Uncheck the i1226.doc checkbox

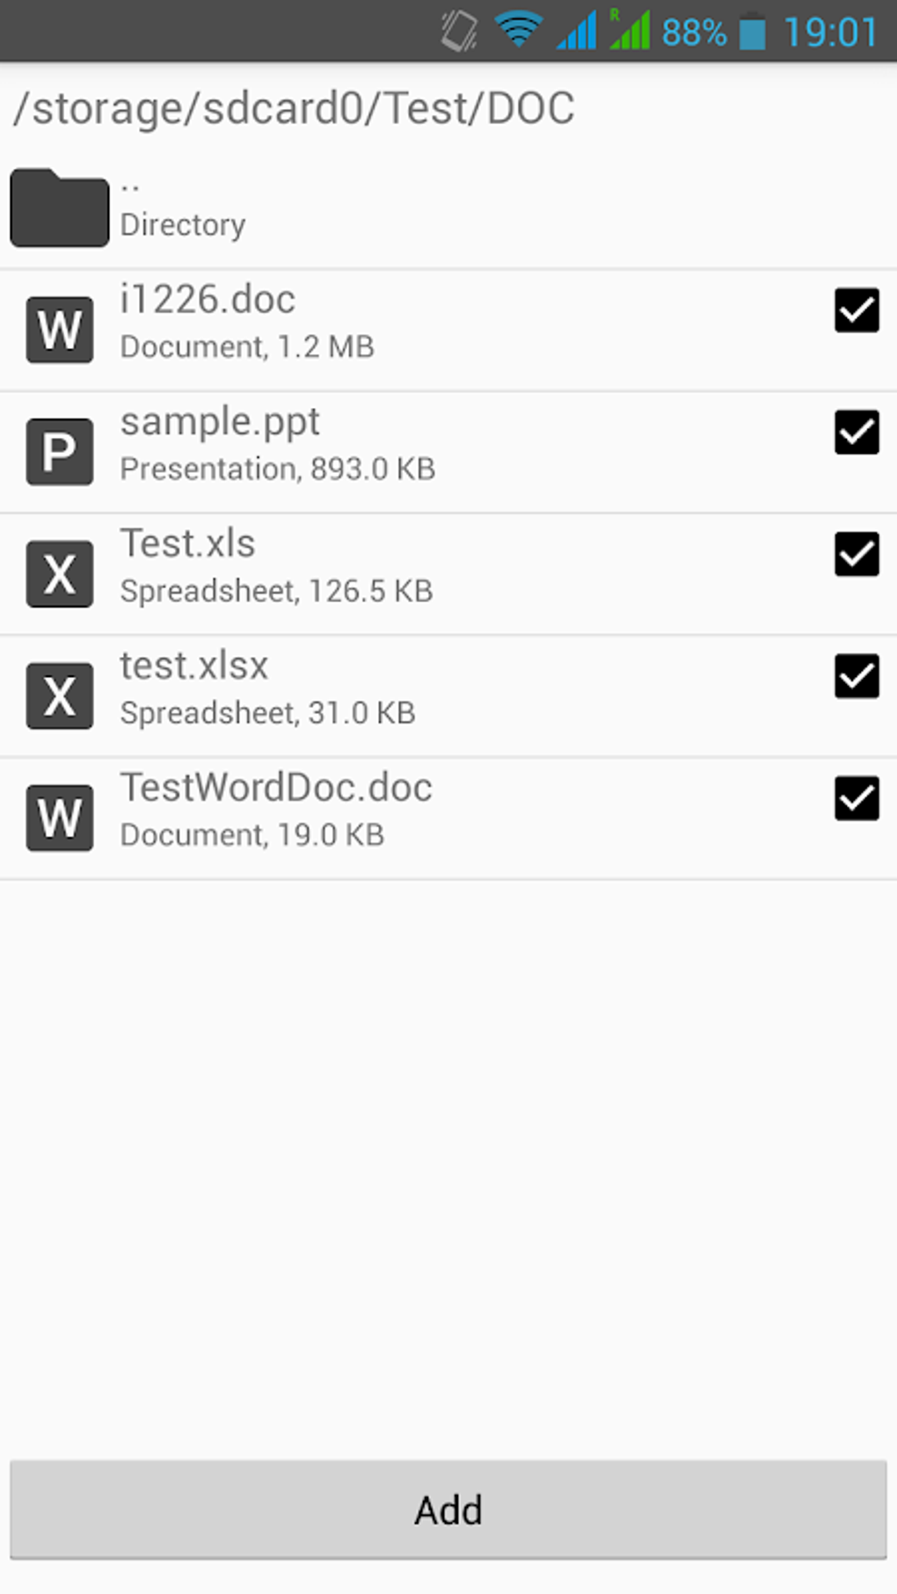pos(857,310)
